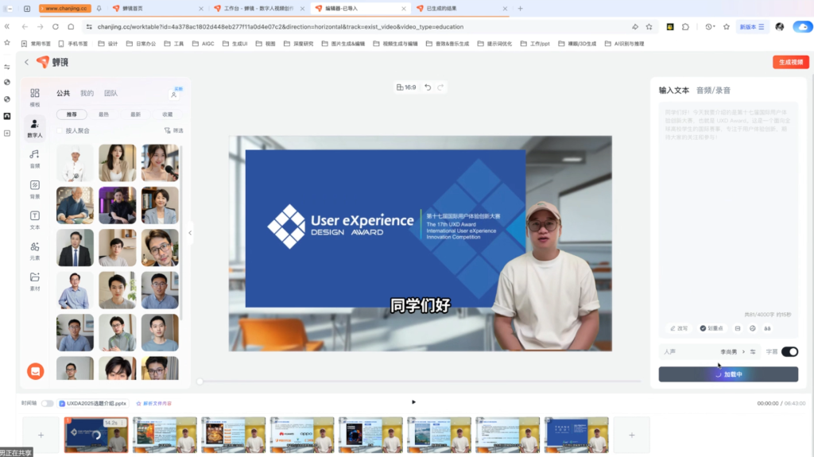
Task: Open the 模板 templates panel
Action: [x=34, y=97]
